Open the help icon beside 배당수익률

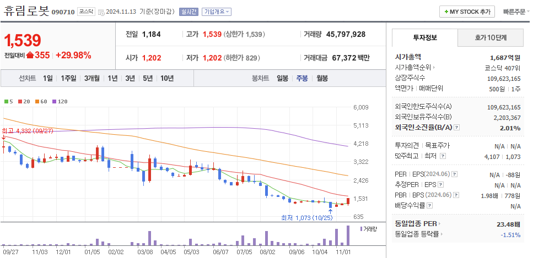(430, 205)
